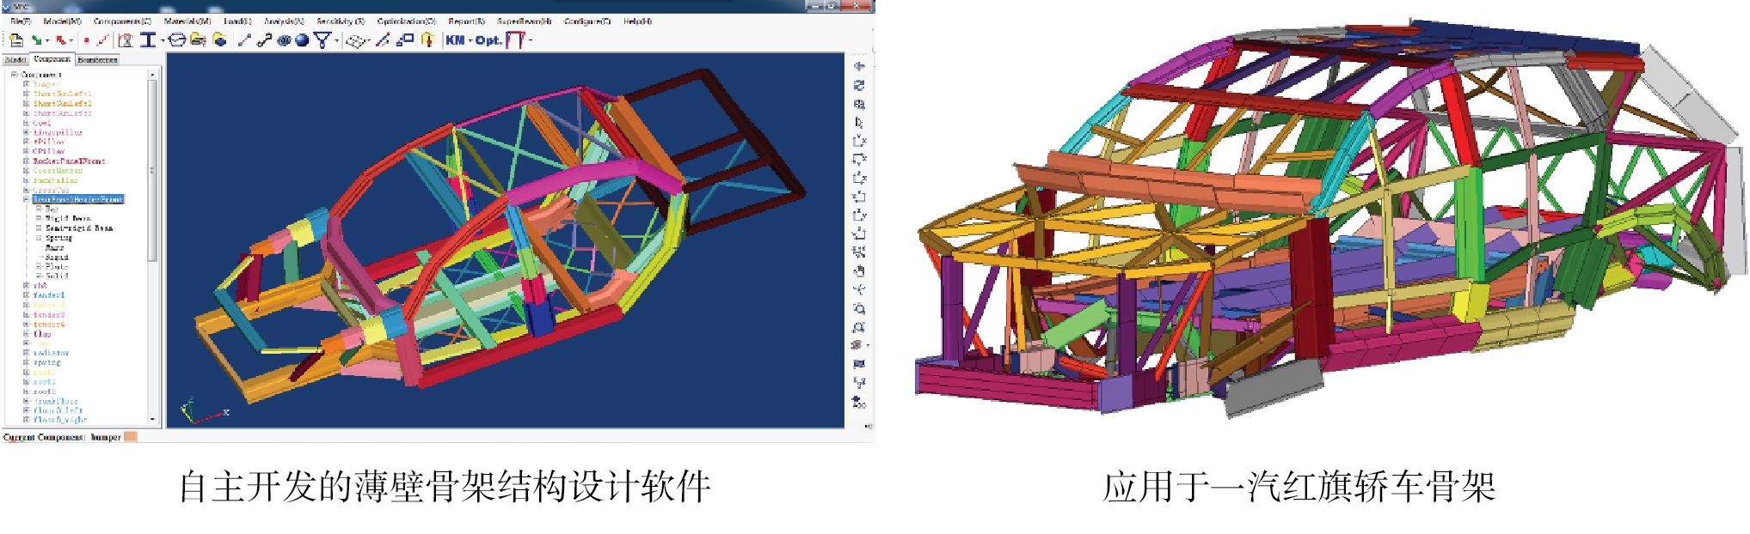This screenshot has width=1750, height=534.
Task: Expand the RockerPanelFront tree node
Action: 26,161
